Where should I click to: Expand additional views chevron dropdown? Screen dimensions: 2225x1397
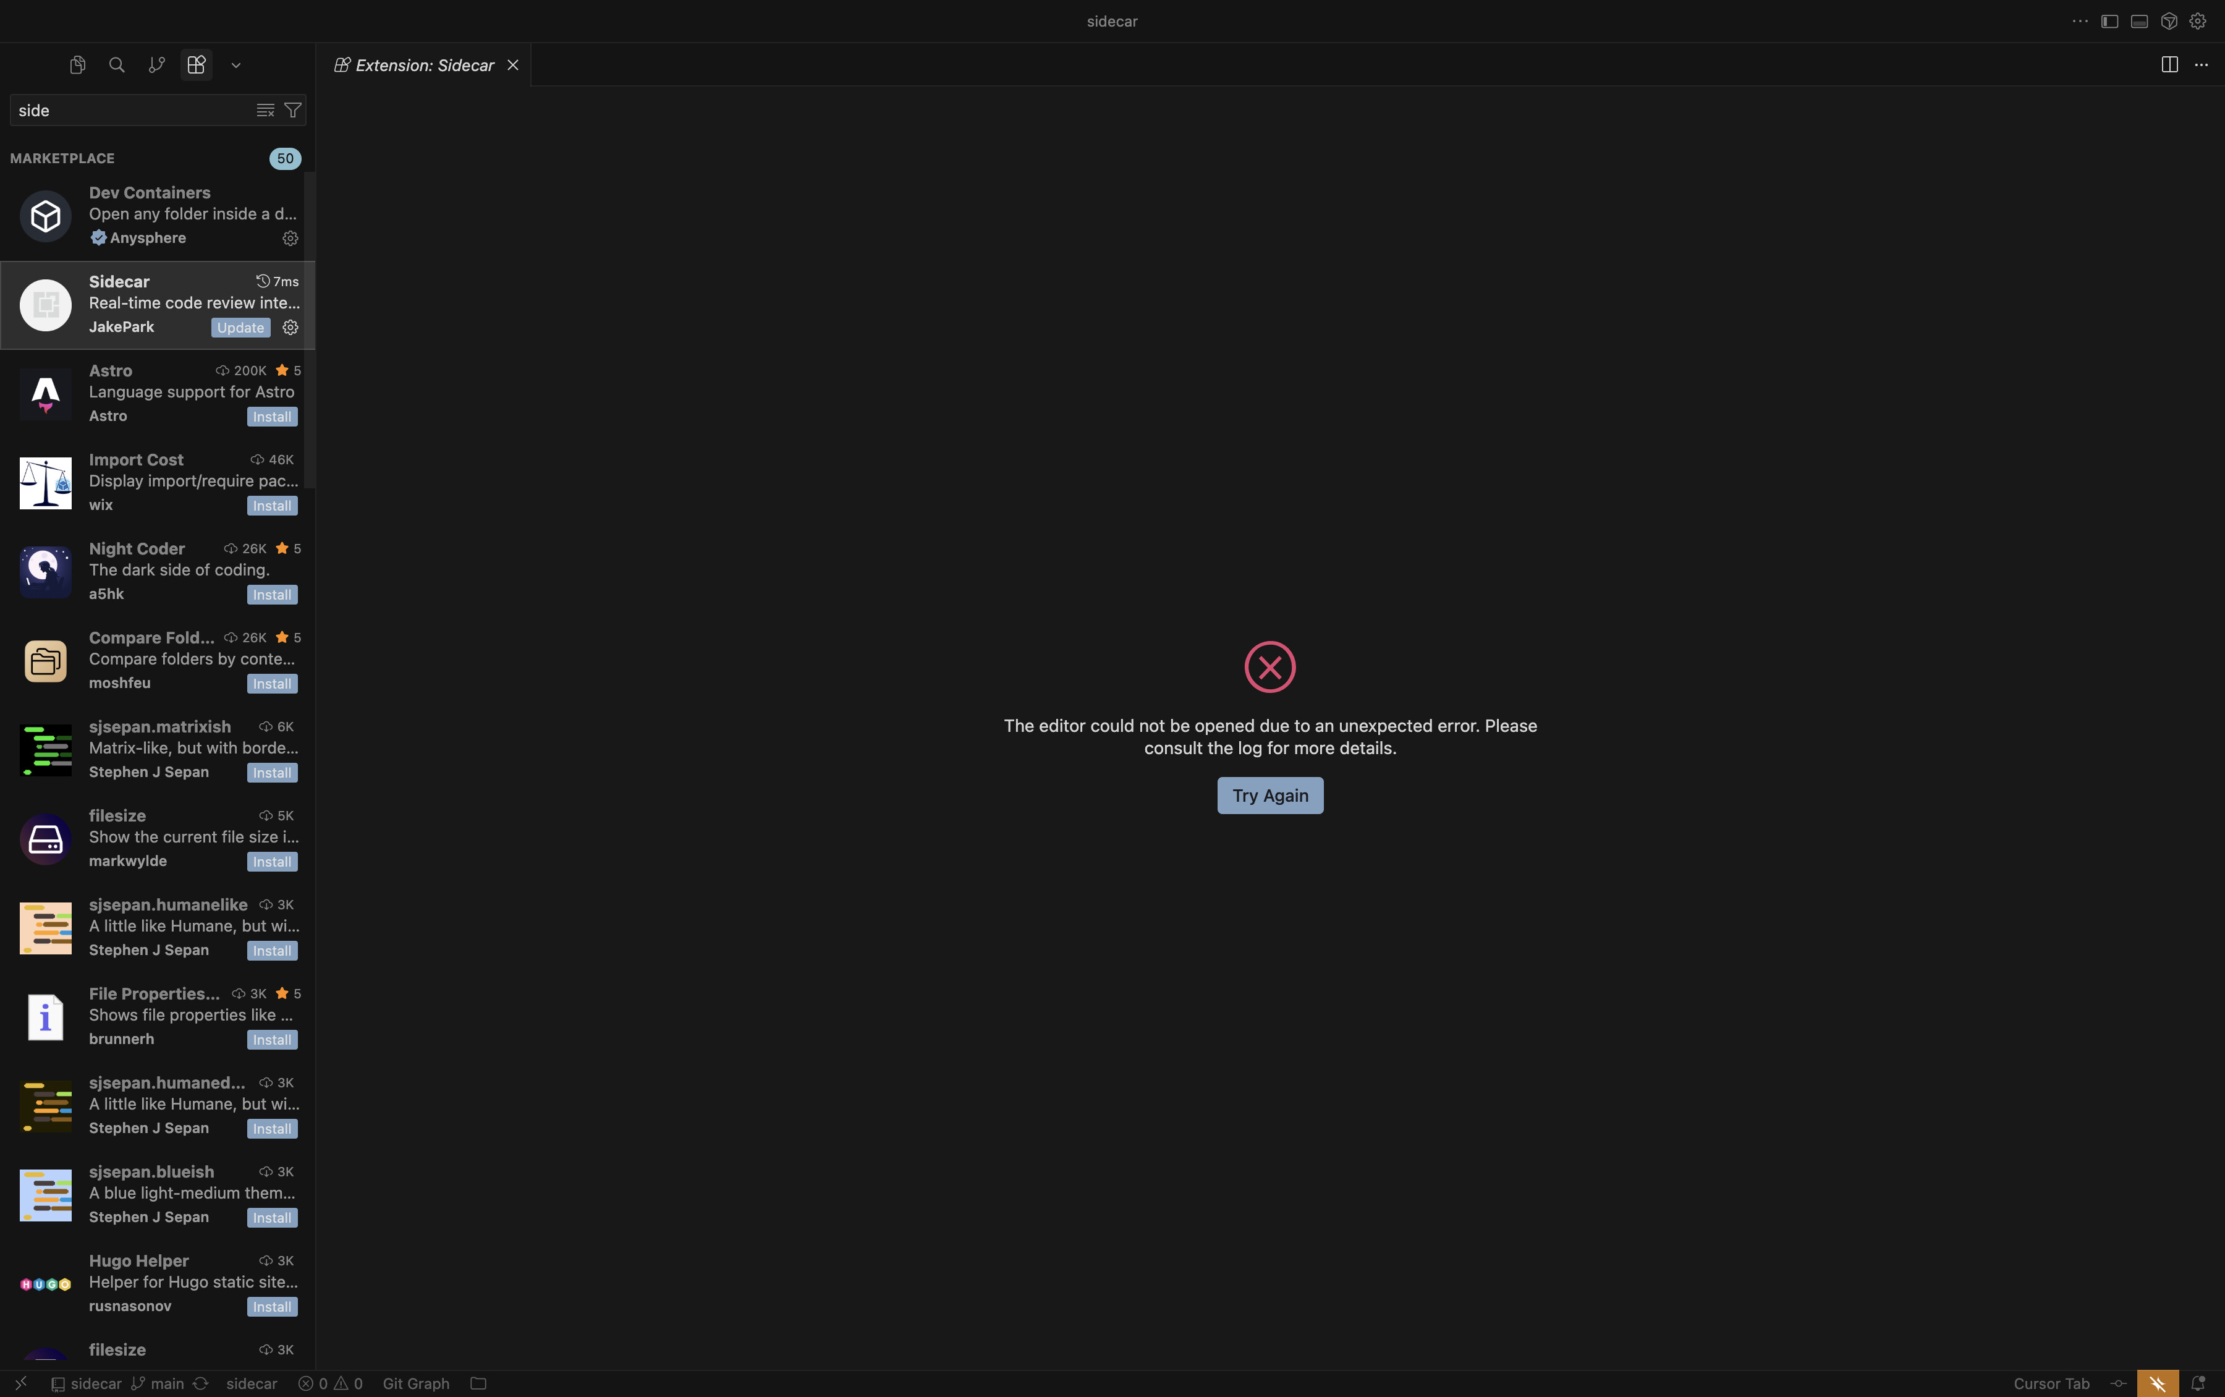(x=235, y=66)
